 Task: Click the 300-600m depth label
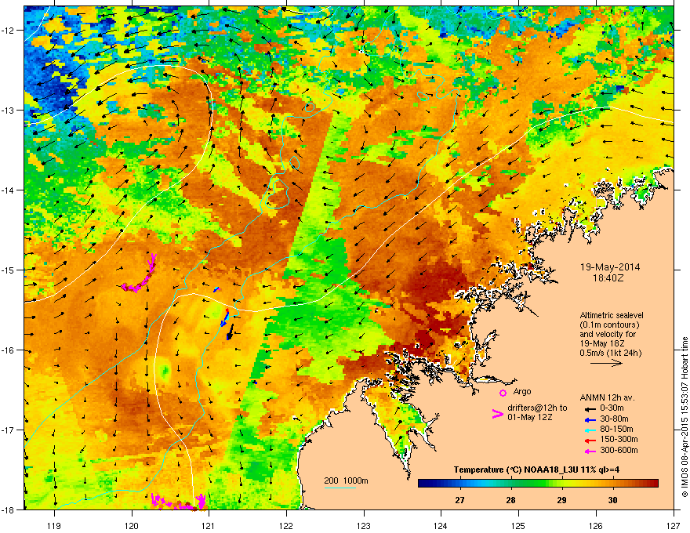[x=619, y=451]
